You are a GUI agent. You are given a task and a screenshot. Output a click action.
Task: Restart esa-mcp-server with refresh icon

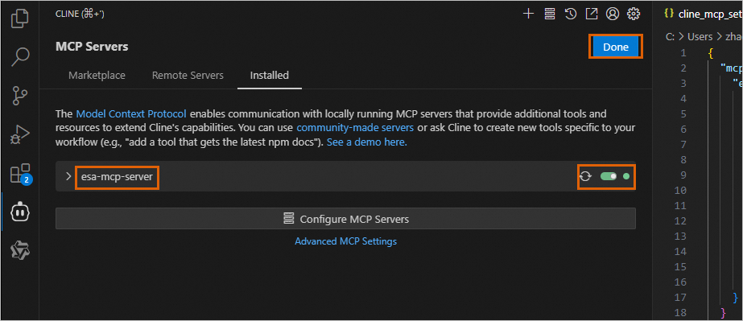pos(586,176)
